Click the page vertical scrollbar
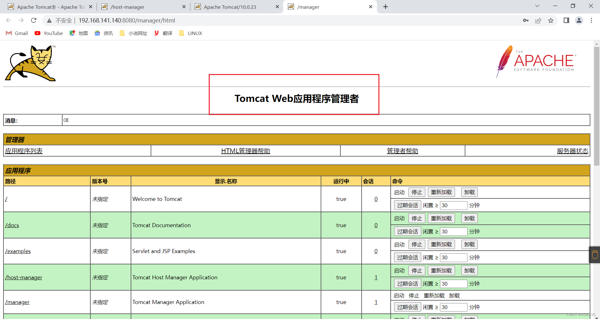Screen dimensions: 600x319 (597, 106)
